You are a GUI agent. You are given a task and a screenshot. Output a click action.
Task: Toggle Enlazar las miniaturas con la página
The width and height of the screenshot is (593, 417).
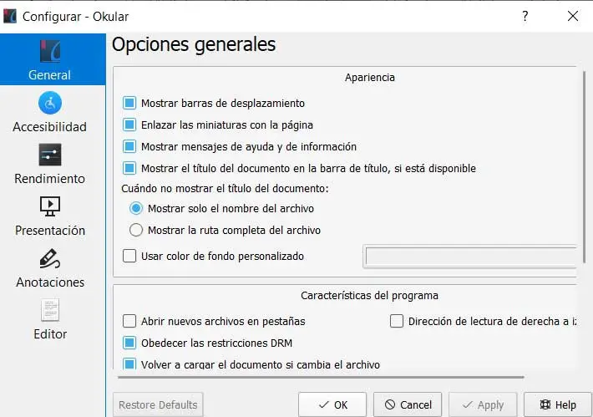point(129,125)
